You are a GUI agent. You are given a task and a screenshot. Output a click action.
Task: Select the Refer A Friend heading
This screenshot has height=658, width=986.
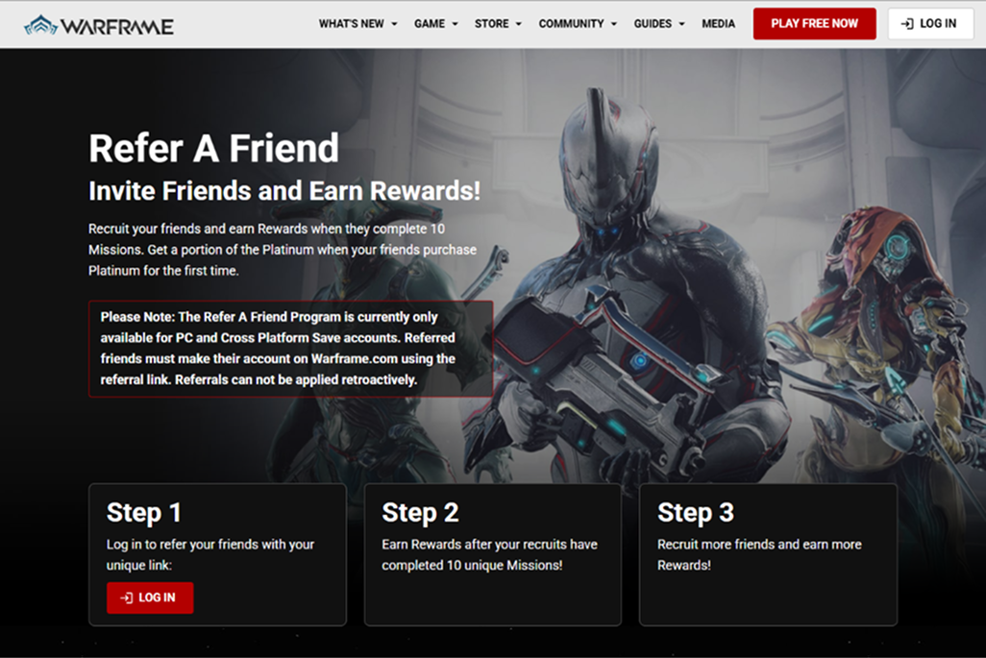pos(213,148)
